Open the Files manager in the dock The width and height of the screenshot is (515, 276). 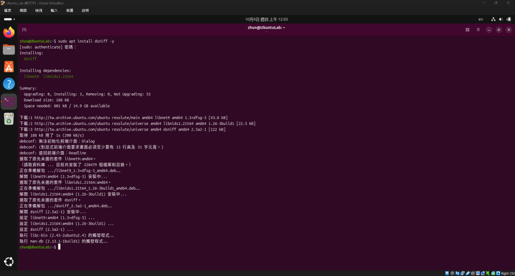pos(9,50)
